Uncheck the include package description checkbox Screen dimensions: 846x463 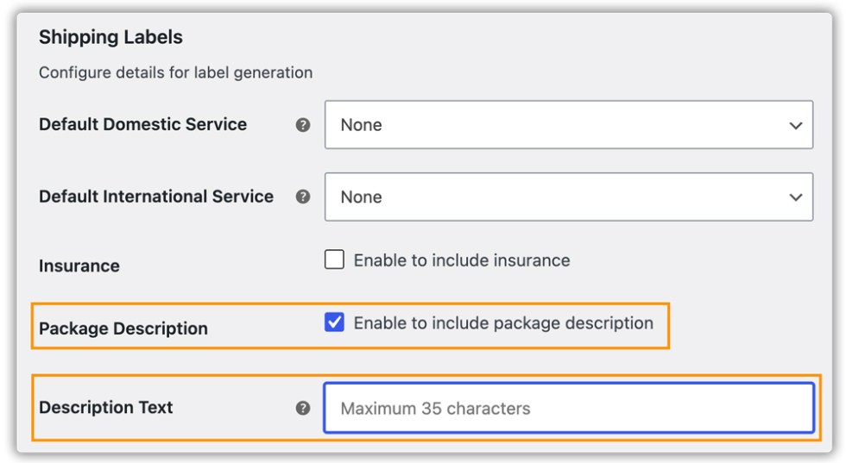335,322
